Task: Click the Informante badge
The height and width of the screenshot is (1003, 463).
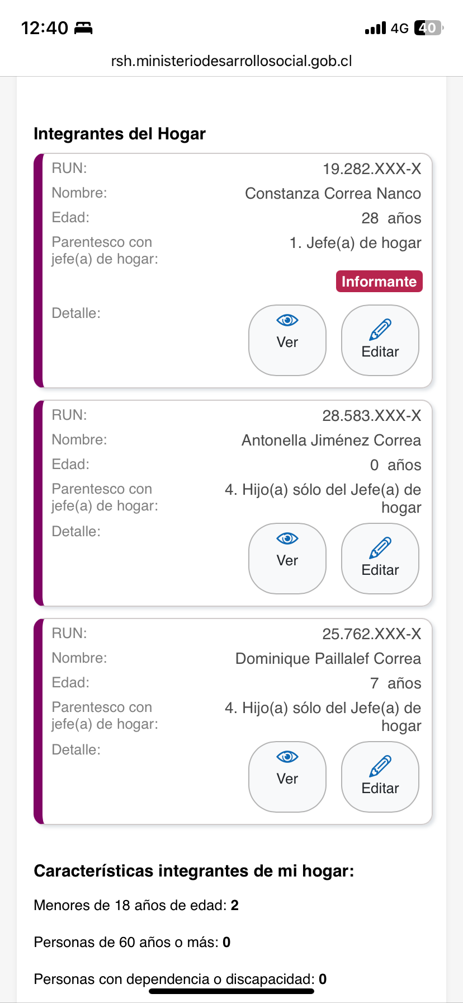Action: [x=379, y=282]
